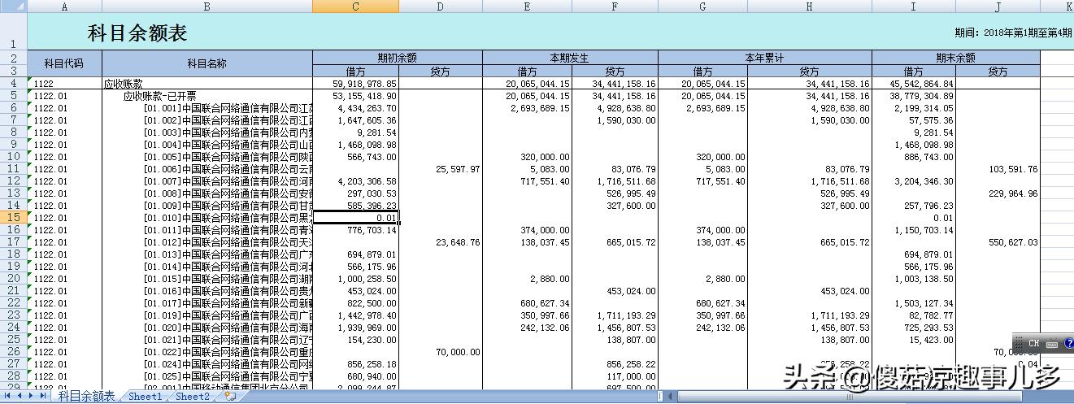
Task: Click the Select All corner box
Action: pos(14,6)
